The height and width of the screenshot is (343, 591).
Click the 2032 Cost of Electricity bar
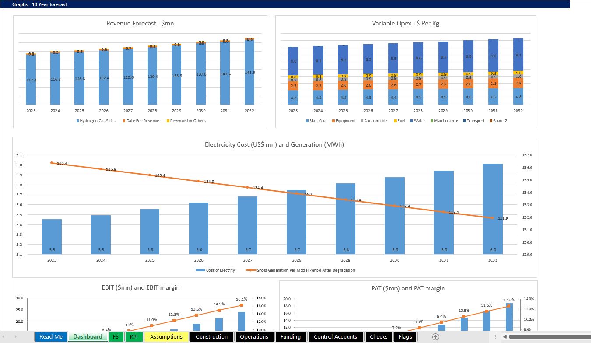pyautogui.click(x=492, y=209)
